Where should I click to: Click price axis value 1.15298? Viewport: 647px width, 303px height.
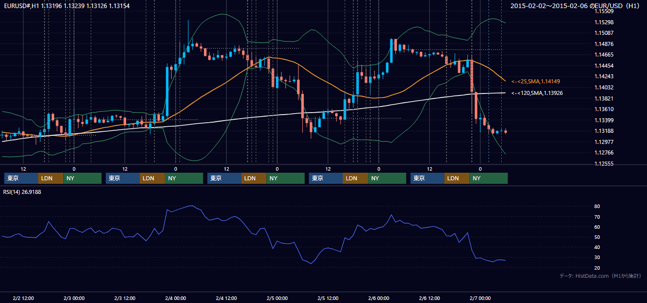(604, 22)
